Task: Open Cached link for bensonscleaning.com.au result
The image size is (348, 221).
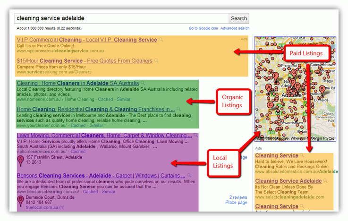Action: point(90,192)
